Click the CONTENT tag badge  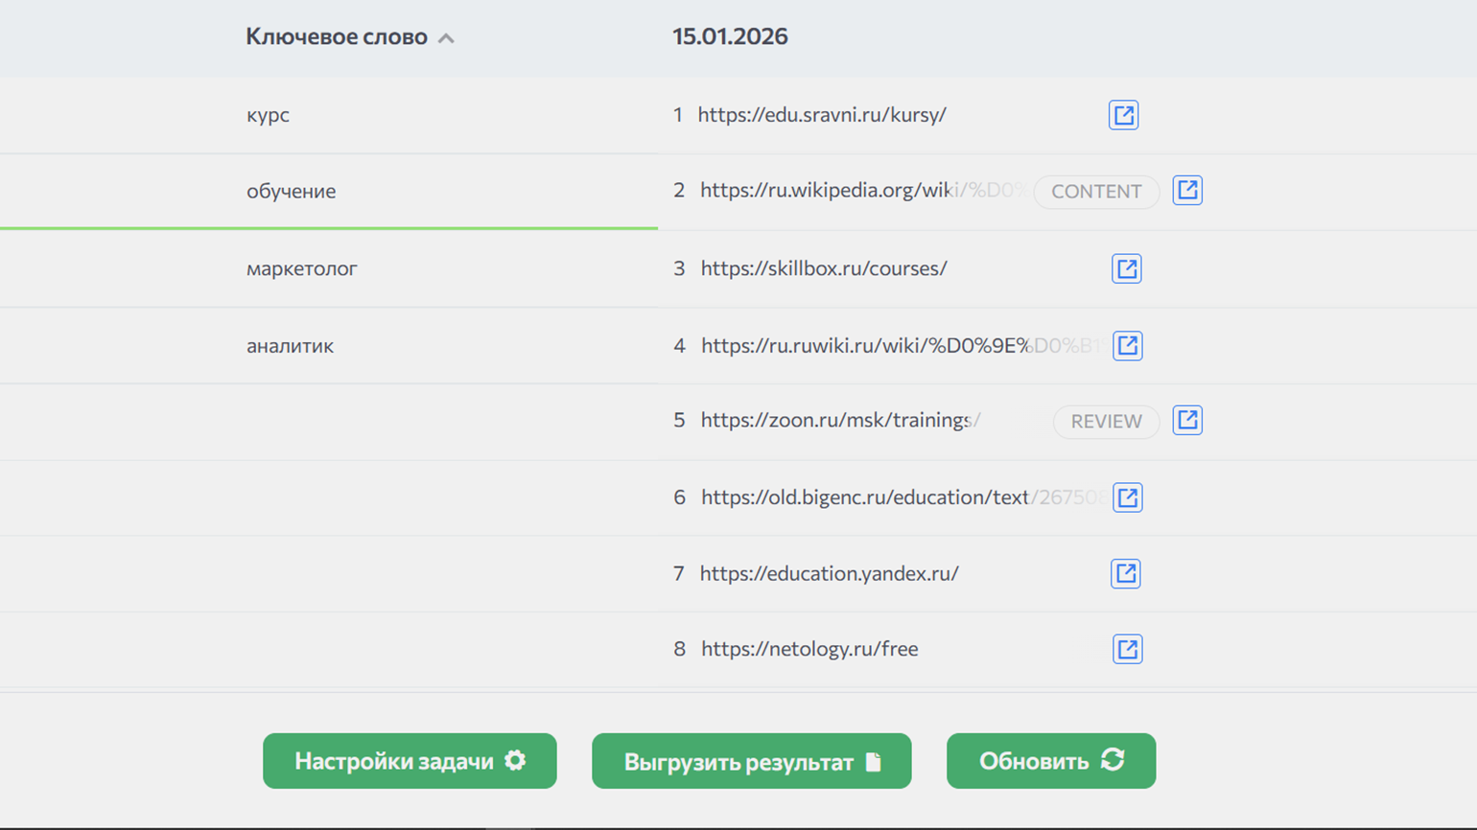[x=1096, y=192]
